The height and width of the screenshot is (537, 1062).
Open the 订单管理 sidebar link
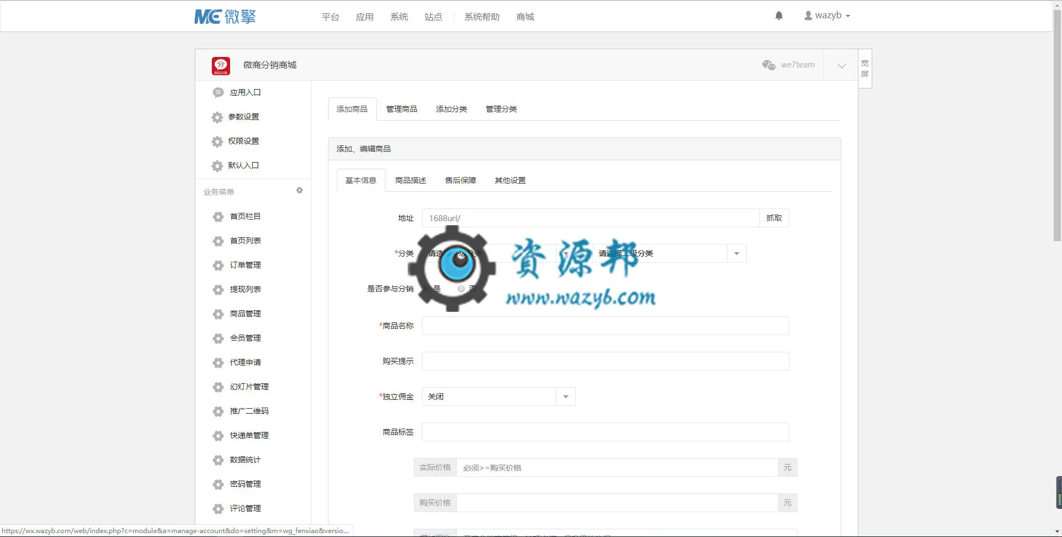[x=245, y=265]
